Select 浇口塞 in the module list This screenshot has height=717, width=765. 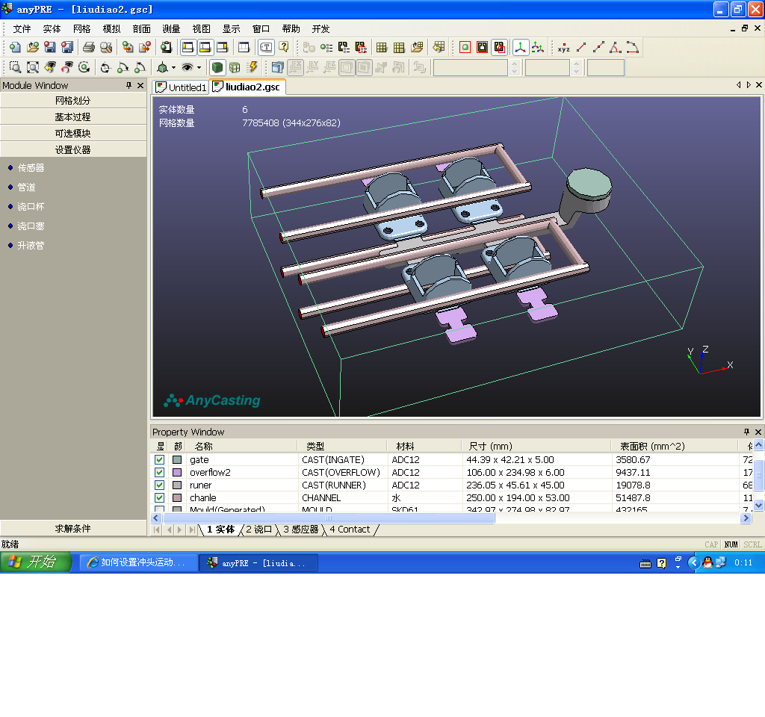pyautogui.click(x=31, y=226)
